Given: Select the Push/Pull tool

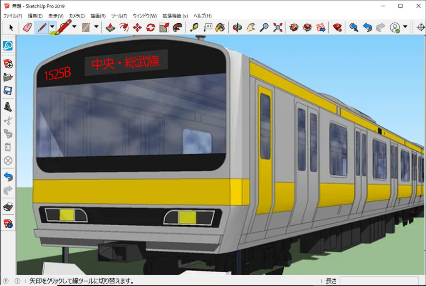Looking at the screenshot, I should click(x=110, y=27).
